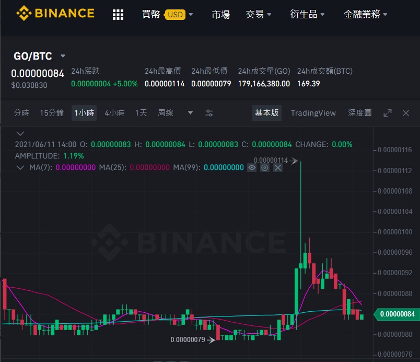Close the chart panel with X icon

(406, 113)
